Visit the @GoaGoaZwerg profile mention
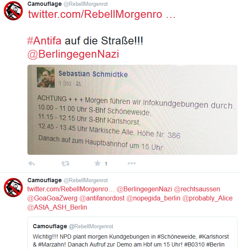This screenshot has height=249, width=240. 52,198
